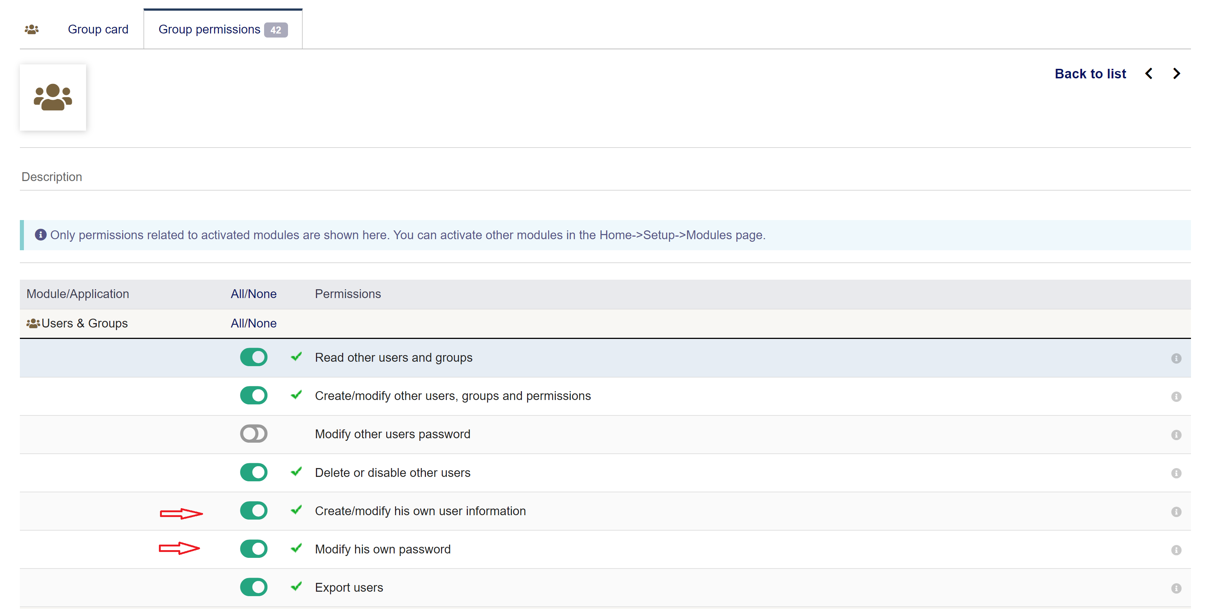Click the 42 permissions count badge
The height and width of the screenshot is (609, 1209).
click(276, 30)
